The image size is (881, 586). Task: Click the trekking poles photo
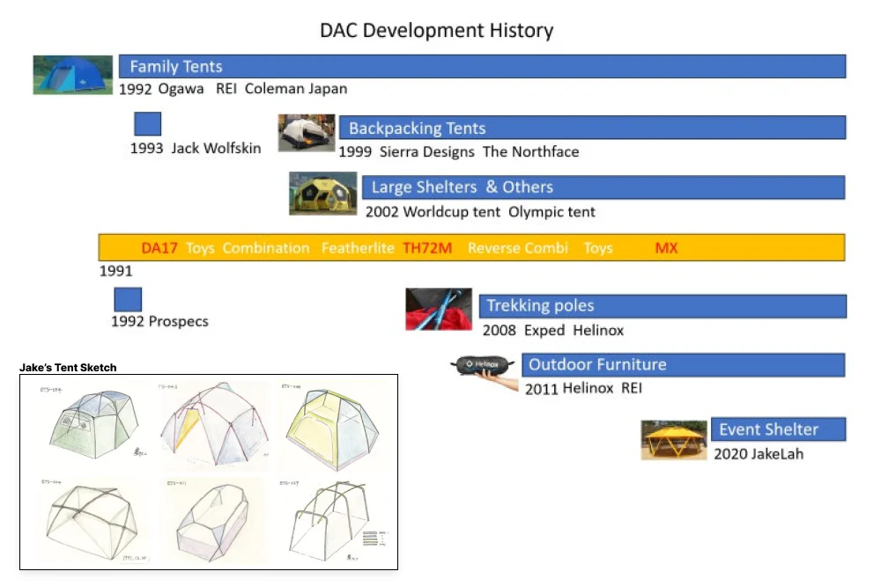439,310
